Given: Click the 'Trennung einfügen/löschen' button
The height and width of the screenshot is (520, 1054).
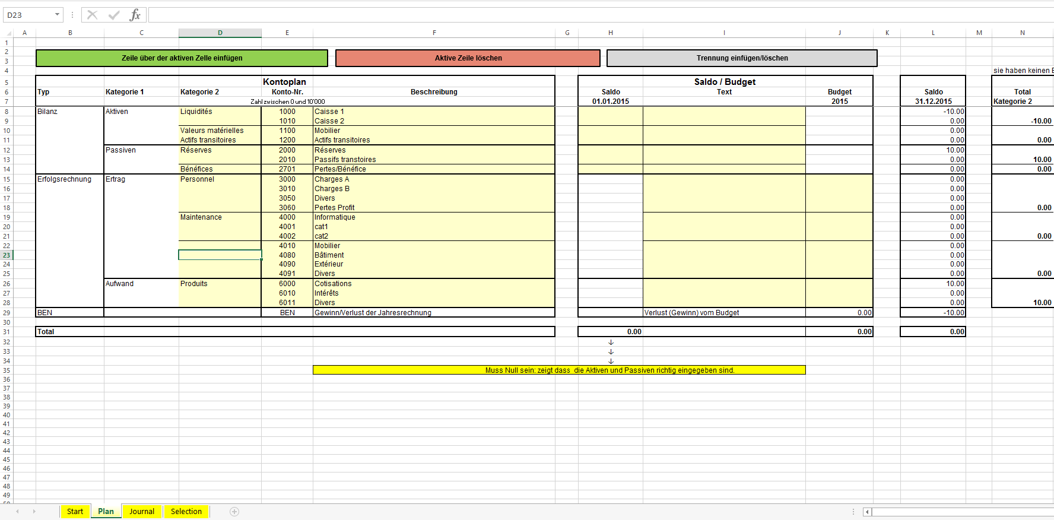Looking at the screenshot, I should 742,58.
